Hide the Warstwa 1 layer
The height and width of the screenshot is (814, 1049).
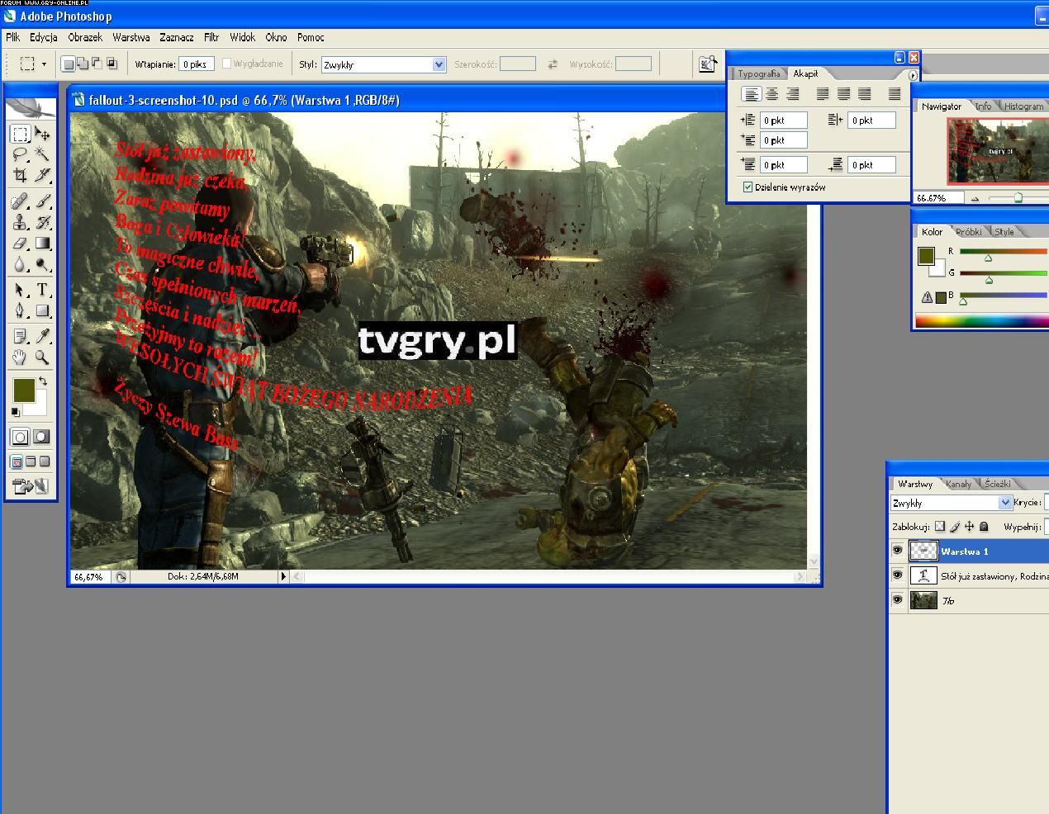(x=897, y=551)
